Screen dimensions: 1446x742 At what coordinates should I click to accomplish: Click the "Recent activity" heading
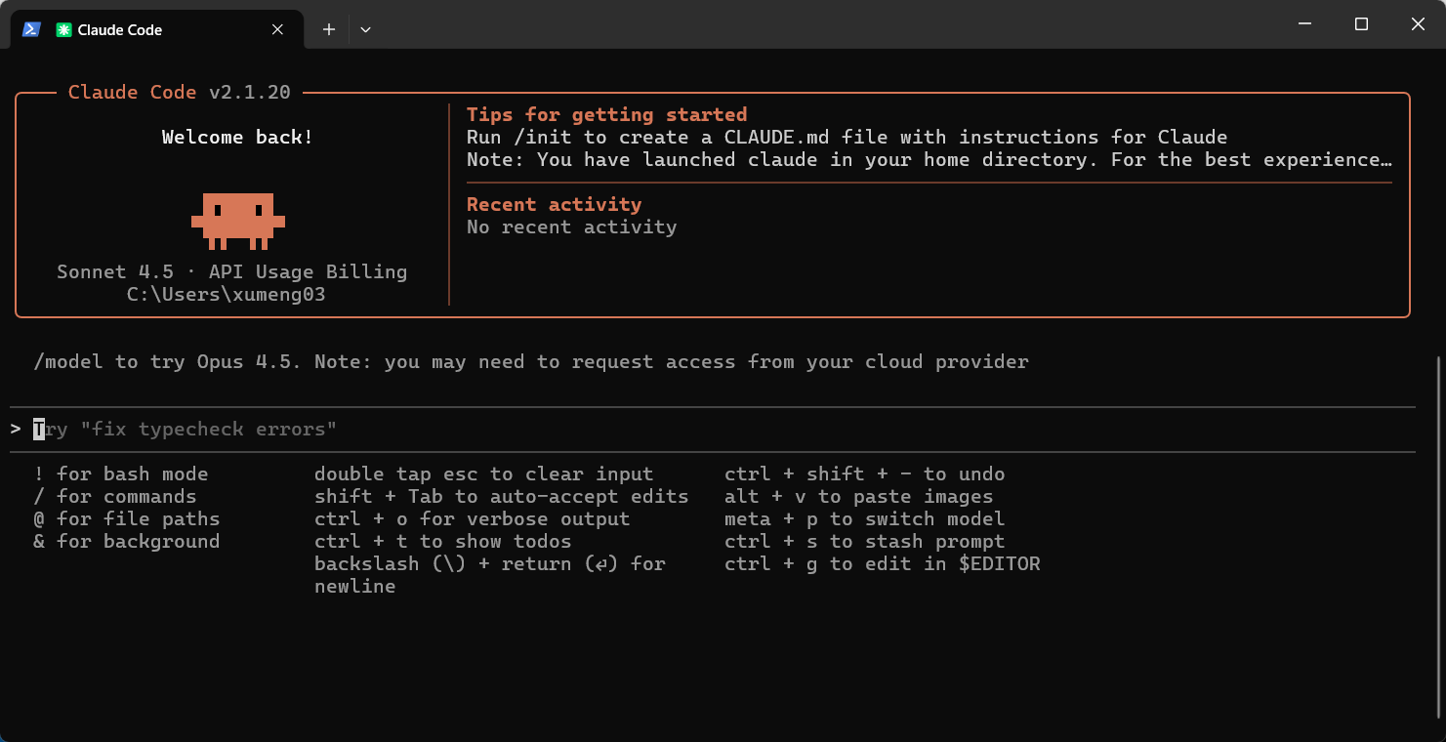tap(554, 204)
